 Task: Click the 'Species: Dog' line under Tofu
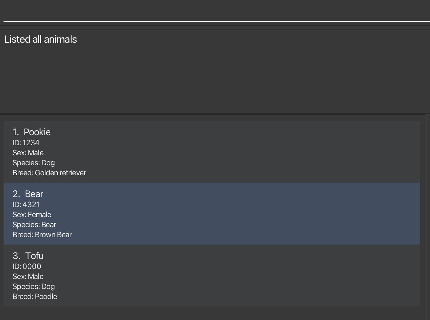(34, 287)
